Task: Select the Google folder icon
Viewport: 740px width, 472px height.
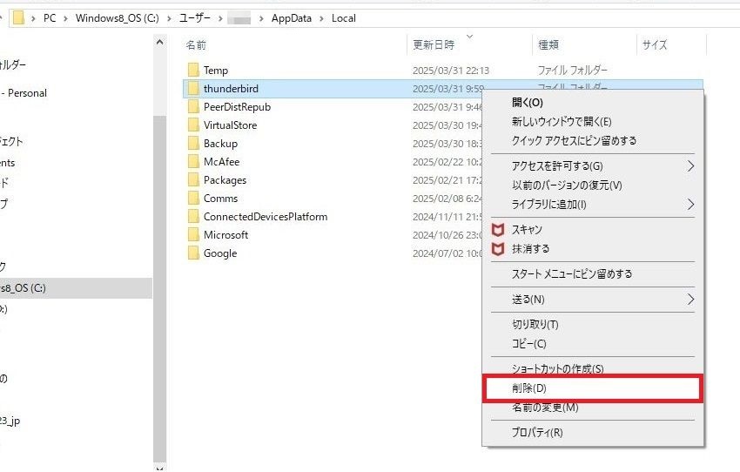Action: [193, 253]
